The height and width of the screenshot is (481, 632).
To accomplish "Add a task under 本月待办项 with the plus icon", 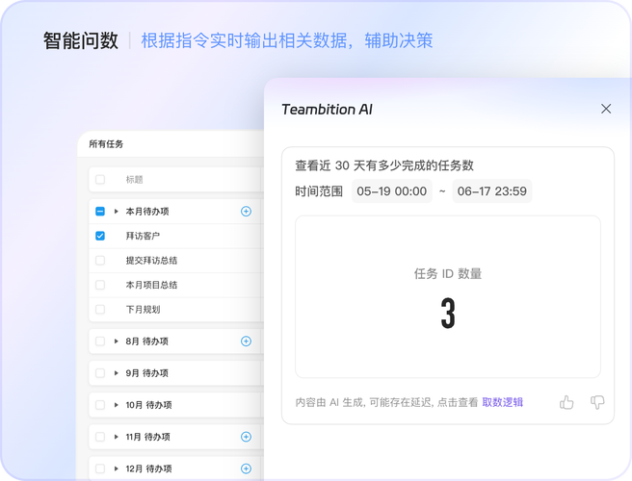I will click(246, 212).
